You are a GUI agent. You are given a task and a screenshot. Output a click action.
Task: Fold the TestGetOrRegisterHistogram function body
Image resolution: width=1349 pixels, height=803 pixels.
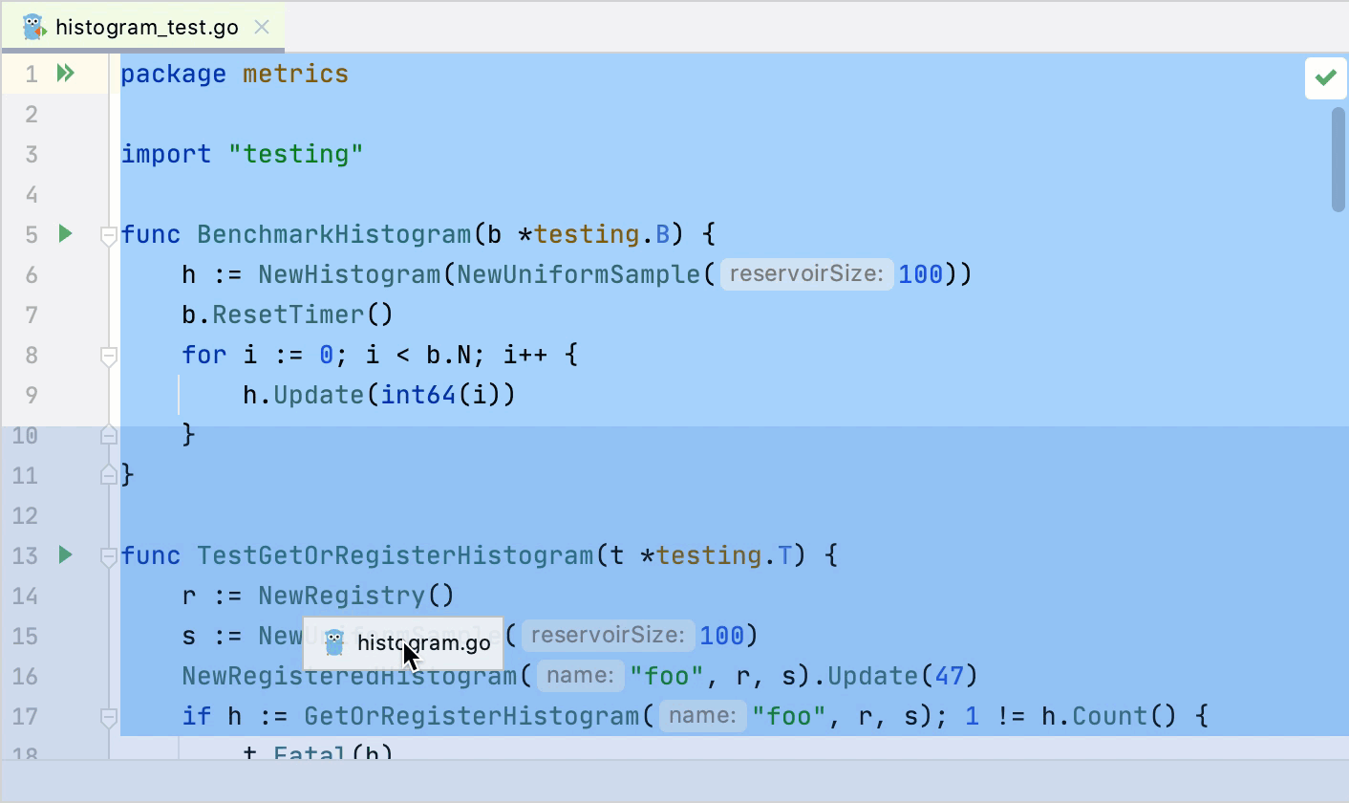[x=108, y=555]
